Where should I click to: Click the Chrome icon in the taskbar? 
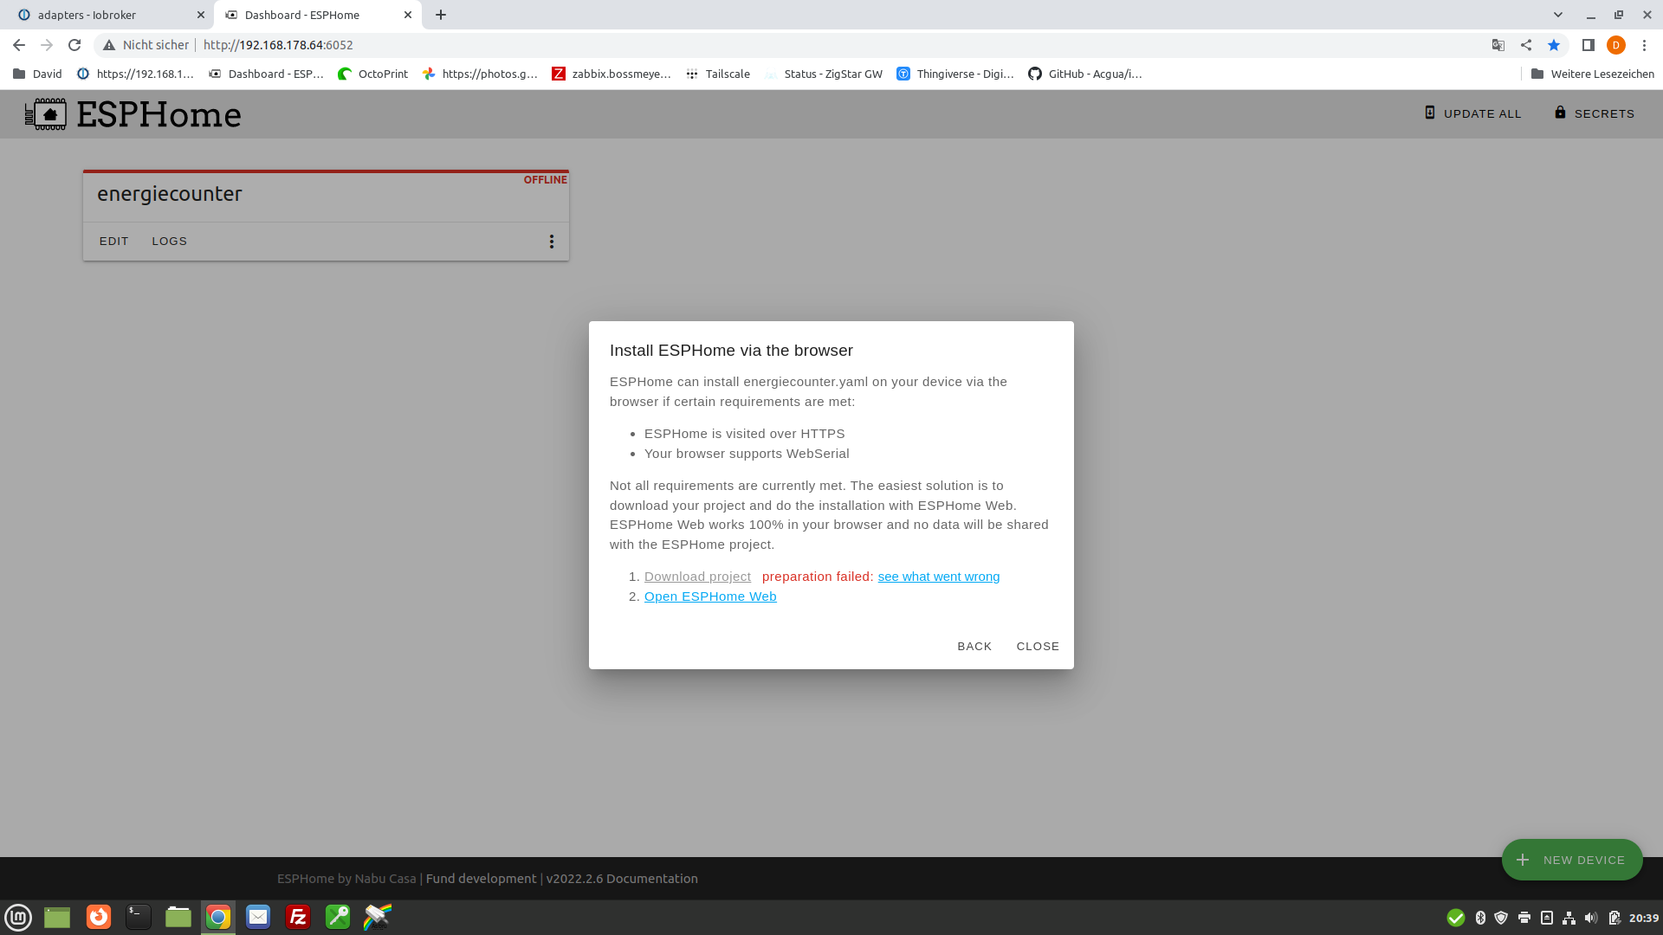[218, 917]
